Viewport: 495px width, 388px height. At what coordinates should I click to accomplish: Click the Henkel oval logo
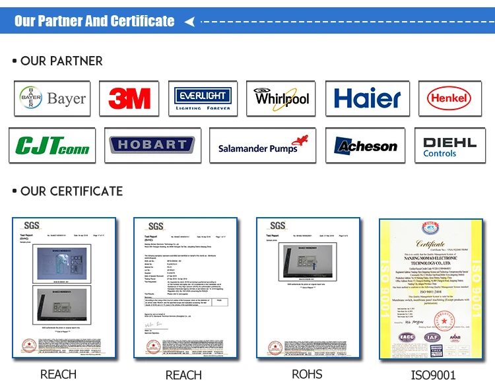click(x=450, y=98)
